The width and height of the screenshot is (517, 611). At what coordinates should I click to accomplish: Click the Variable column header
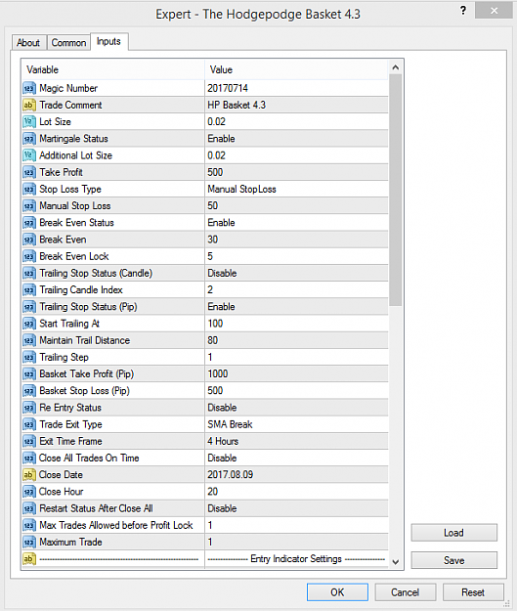coord(113,69)
